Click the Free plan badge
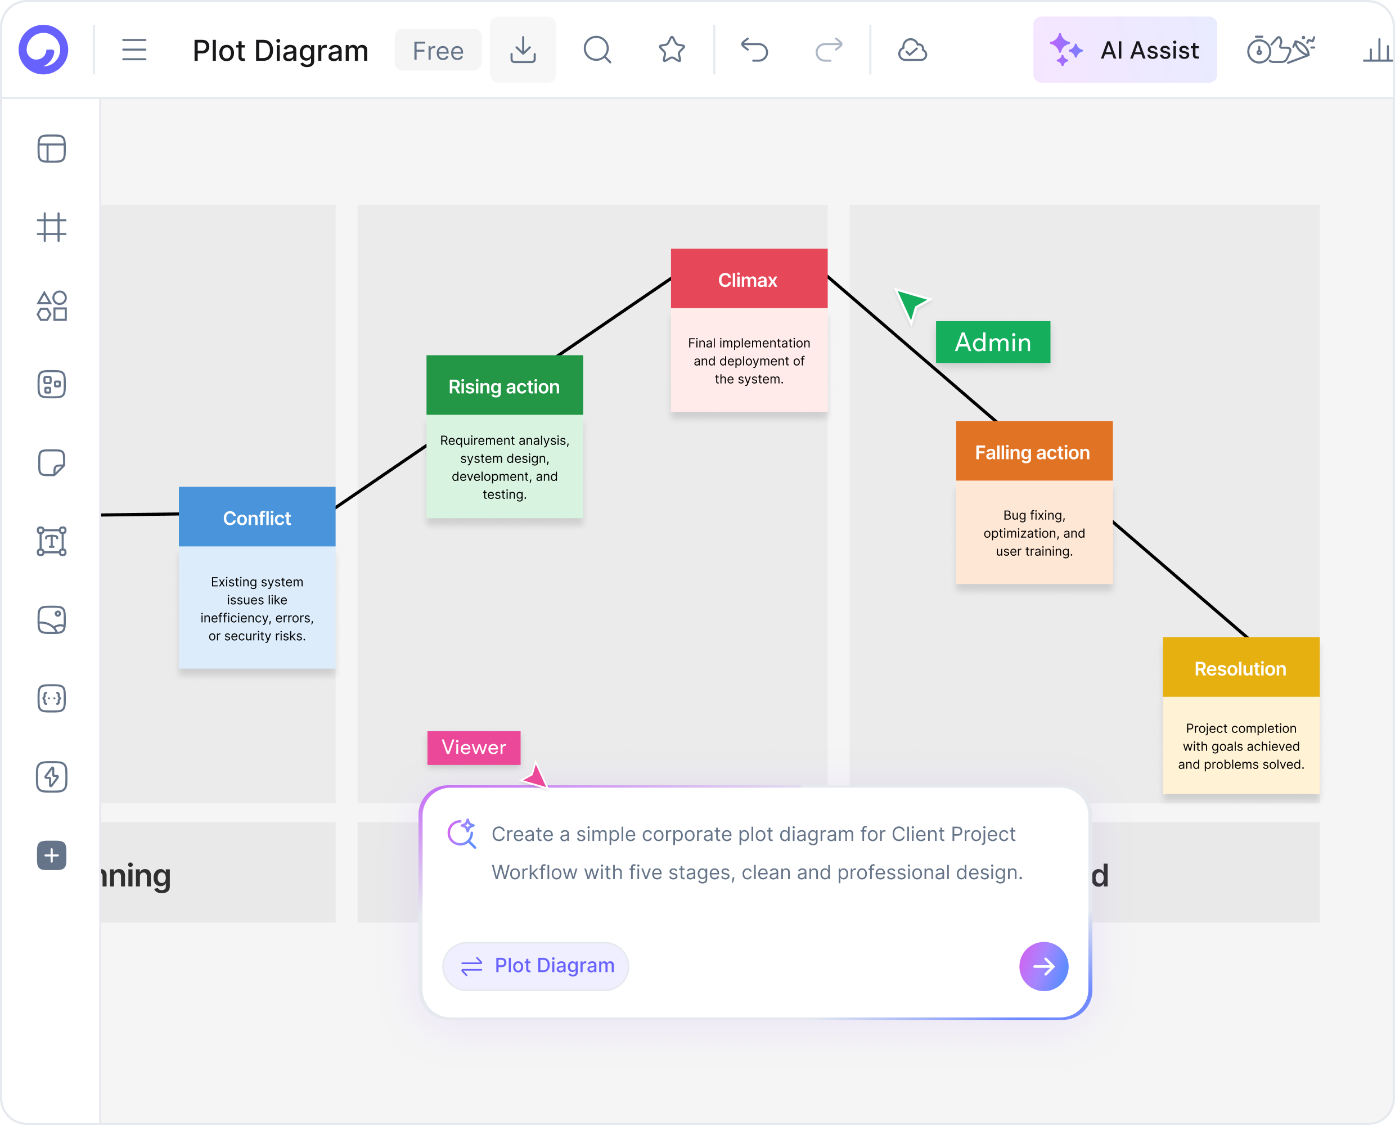The height and width of the screenshot is (1125, 1395). click(438, 50)
